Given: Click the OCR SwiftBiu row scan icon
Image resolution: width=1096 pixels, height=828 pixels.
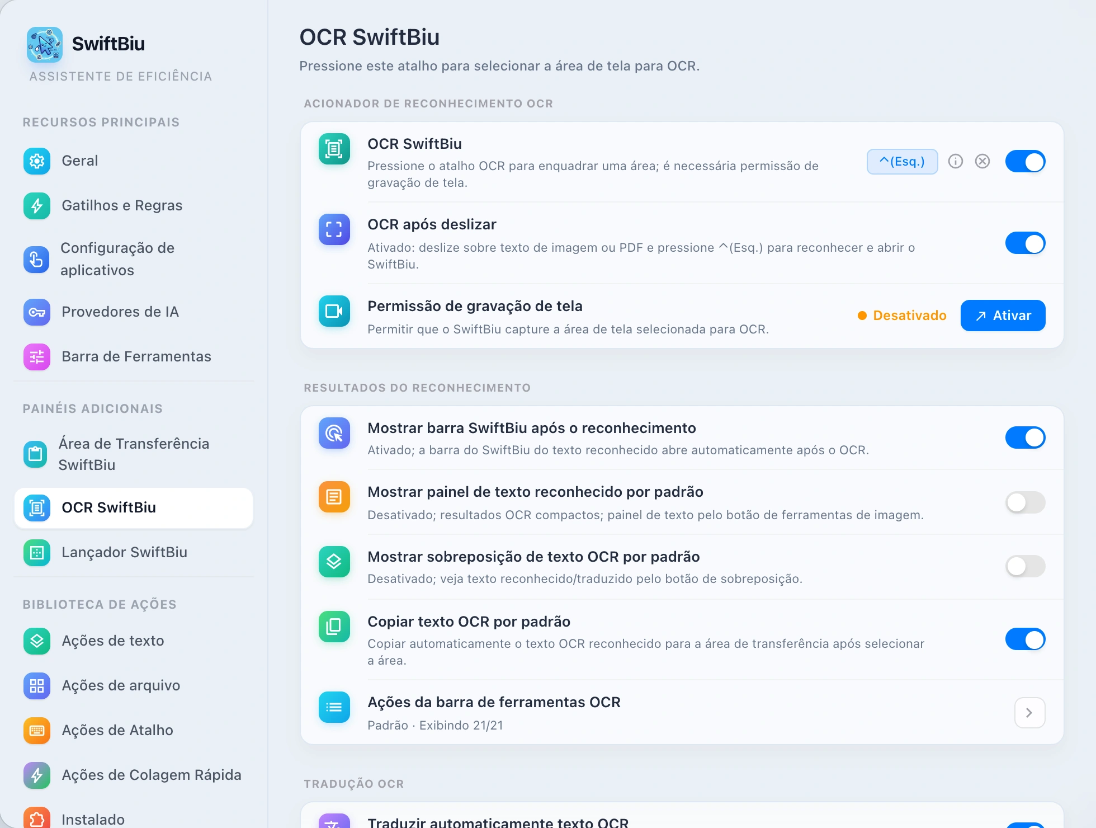Looking at the screenshot, I should pos(334,149).
